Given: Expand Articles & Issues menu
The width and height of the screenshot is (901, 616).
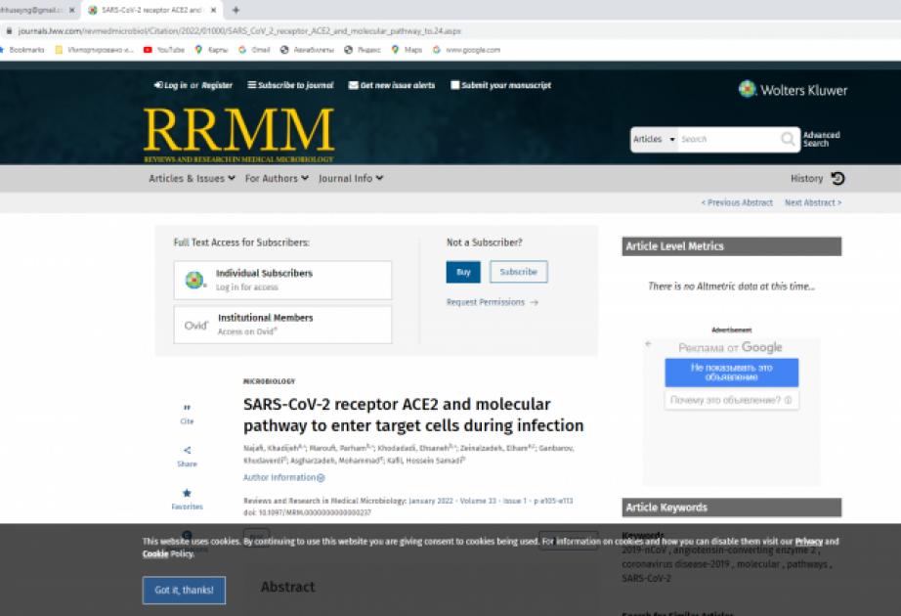Looking at the screenshot, I should click(x=192, y=178).
